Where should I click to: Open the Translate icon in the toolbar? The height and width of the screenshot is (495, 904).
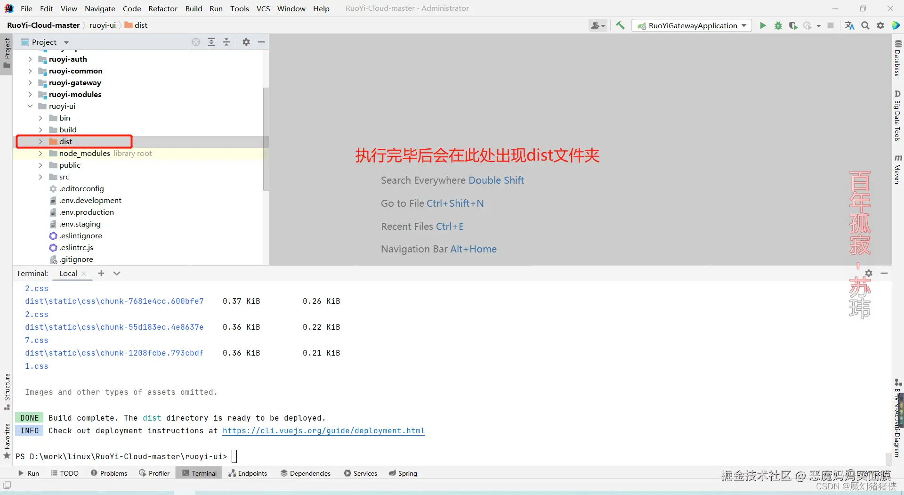click(849, 25)
